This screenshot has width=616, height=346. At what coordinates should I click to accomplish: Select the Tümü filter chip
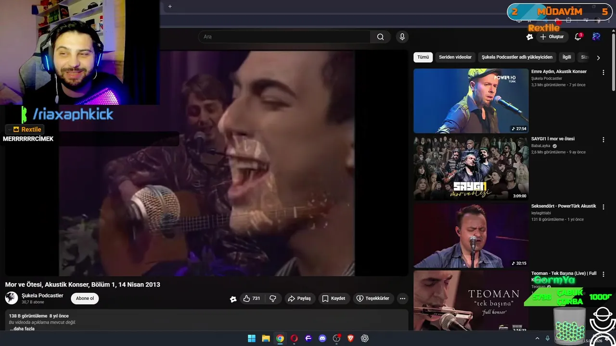tap(423, 57)
